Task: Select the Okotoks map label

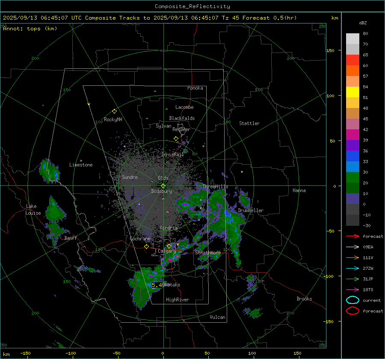Action: [172, 285]
